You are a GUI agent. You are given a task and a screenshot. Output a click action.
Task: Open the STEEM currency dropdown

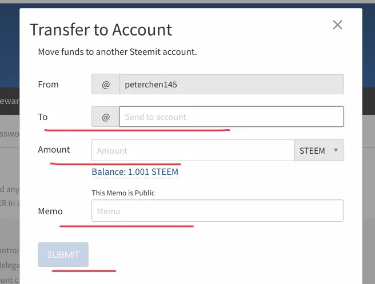(x=319, y=151)
